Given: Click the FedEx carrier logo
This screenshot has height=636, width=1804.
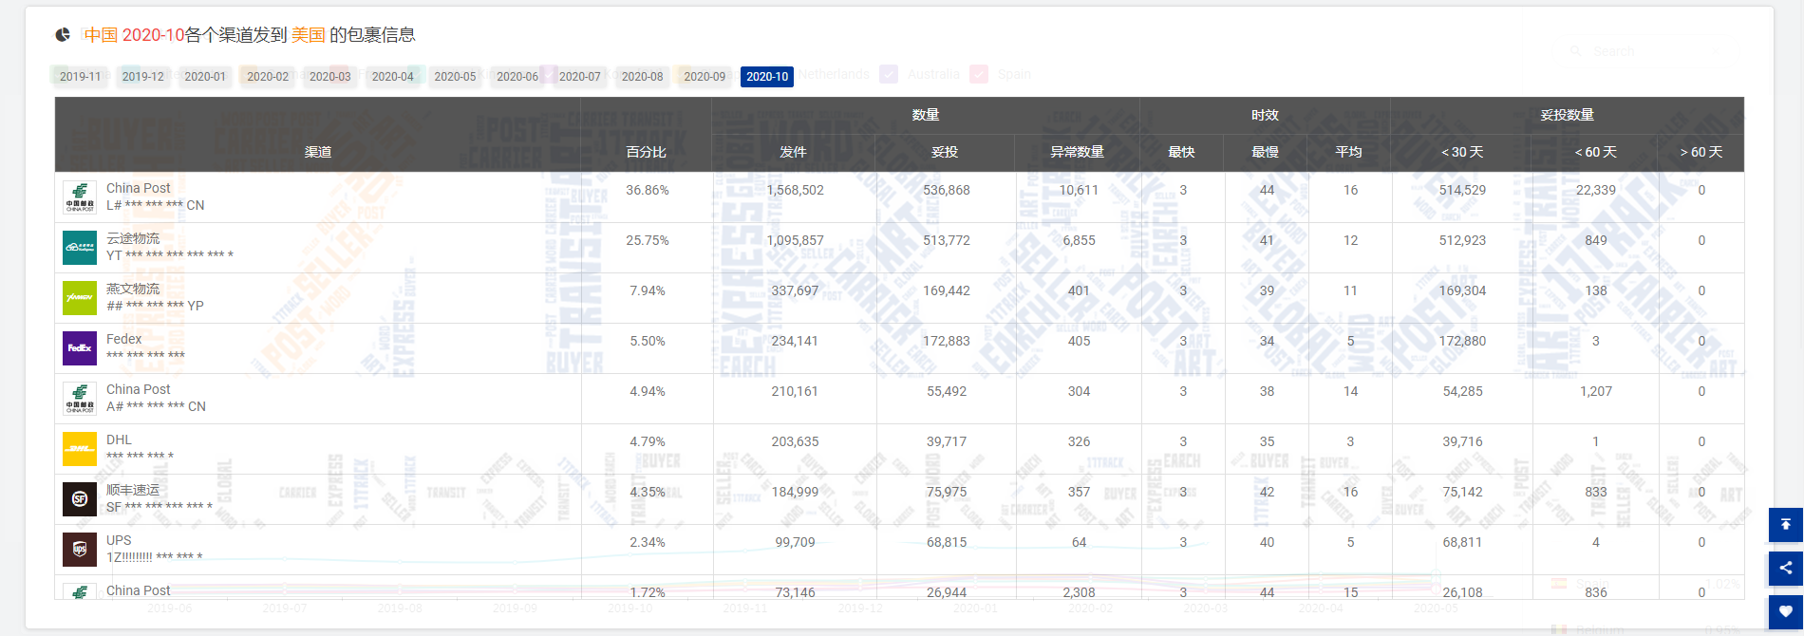Looking at the screenshot, I should point(80,348).
